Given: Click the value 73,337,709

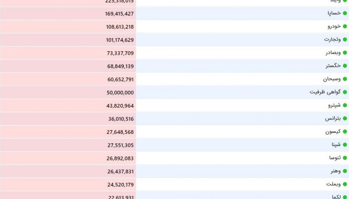Looking at the screenshot, I should pyautogui.click(x=120, y=53).
